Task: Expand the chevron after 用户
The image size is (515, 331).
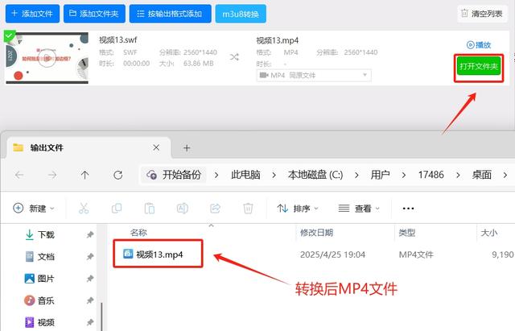Action: tap(404, 176)
